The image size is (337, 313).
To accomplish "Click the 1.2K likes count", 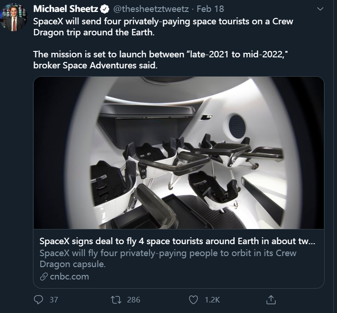I will click(212, 300).
